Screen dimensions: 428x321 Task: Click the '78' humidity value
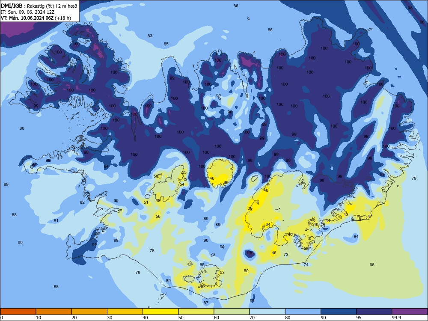coord(152,250)
